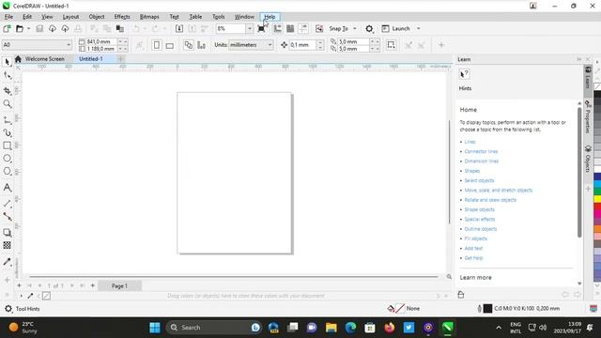Click the Save icon in toolbar
This screenshot has height=338, width=601.
(x=39, y=29)
